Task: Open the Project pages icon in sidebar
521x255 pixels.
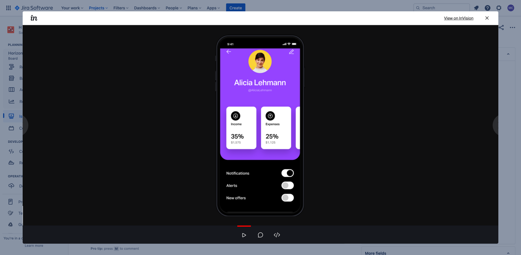Action: pyautogui.click(x=10, y=202)
